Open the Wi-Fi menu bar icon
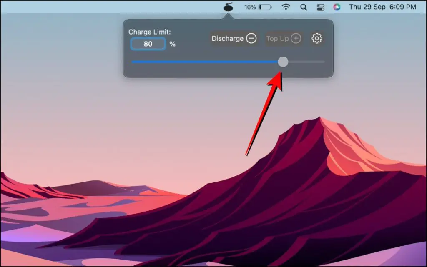The image size is (427, 267). (x=286, y=7)
